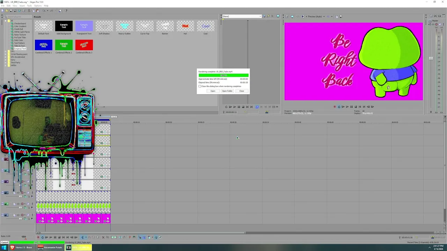Click the What's This help icon
This screenshot has width=447, height=251.
pos(66,10)
